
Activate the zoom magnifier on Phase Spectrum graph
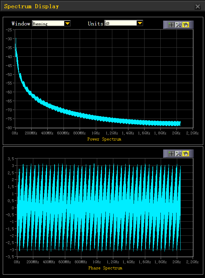pyautogui.click(x=178, y=154)
